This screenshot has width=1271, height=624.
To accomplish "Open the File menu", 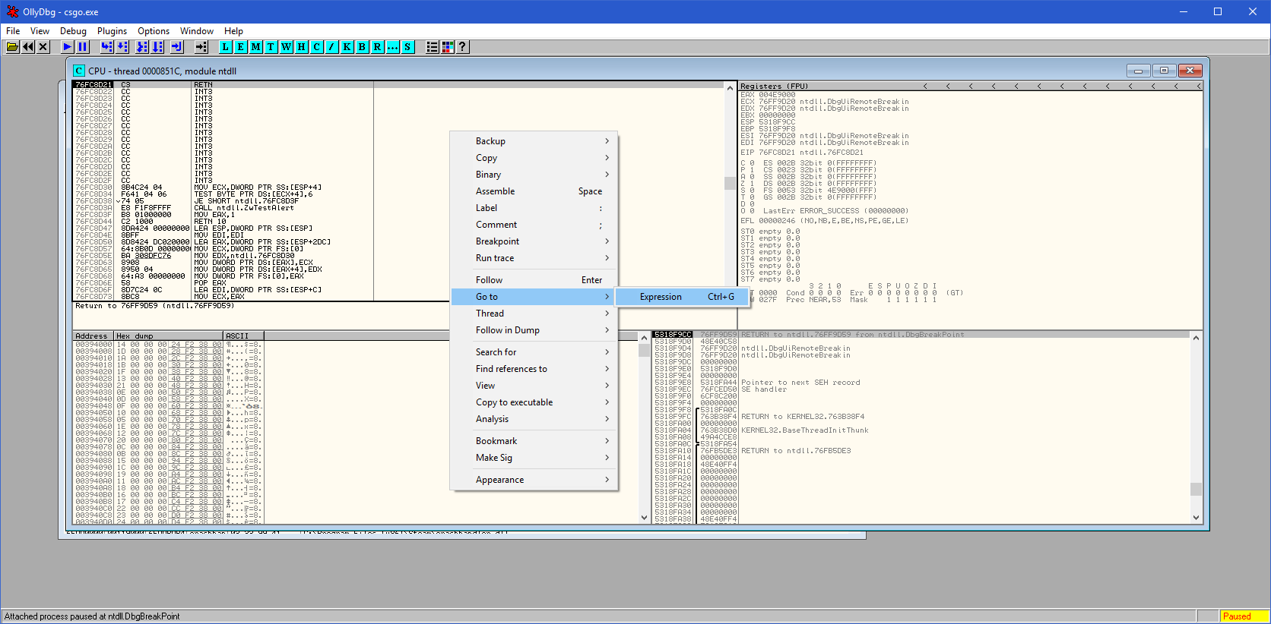I will coord(13,31).
